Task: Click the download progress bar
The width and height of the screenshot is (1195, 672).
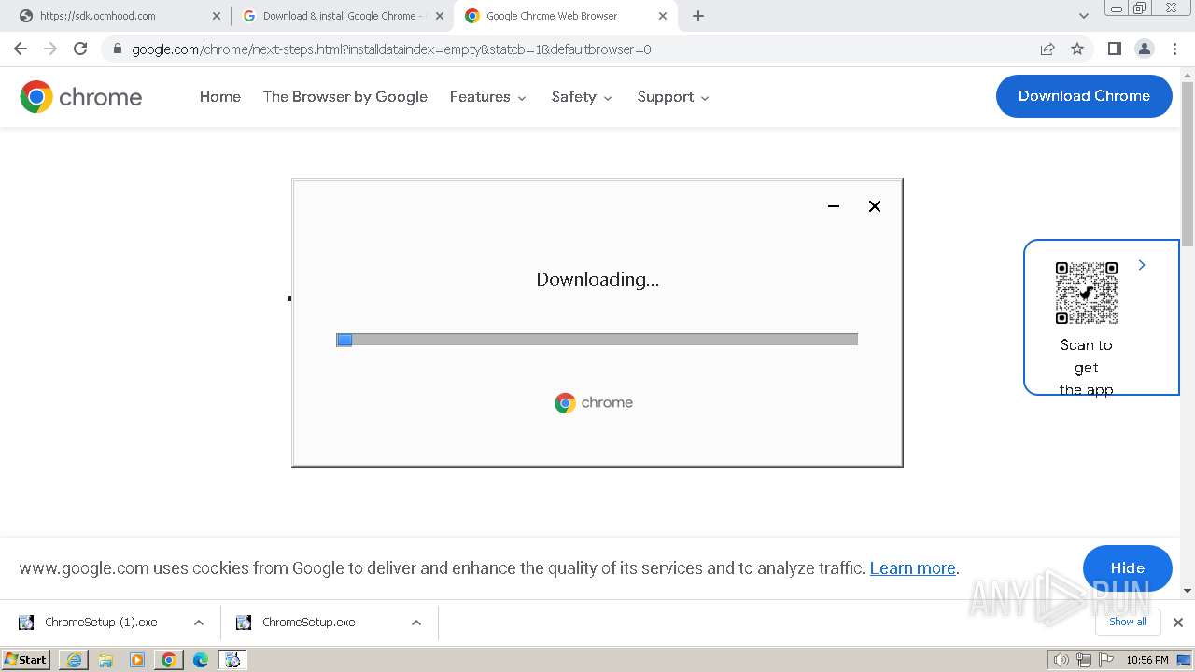Action: pyautogui.click(x=597, y=340)
